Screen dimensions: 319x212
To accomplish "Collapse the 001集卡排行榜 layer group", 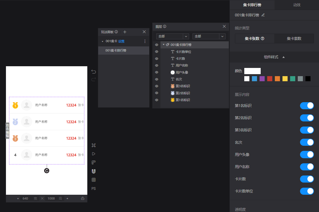I will tap(164, 44).
